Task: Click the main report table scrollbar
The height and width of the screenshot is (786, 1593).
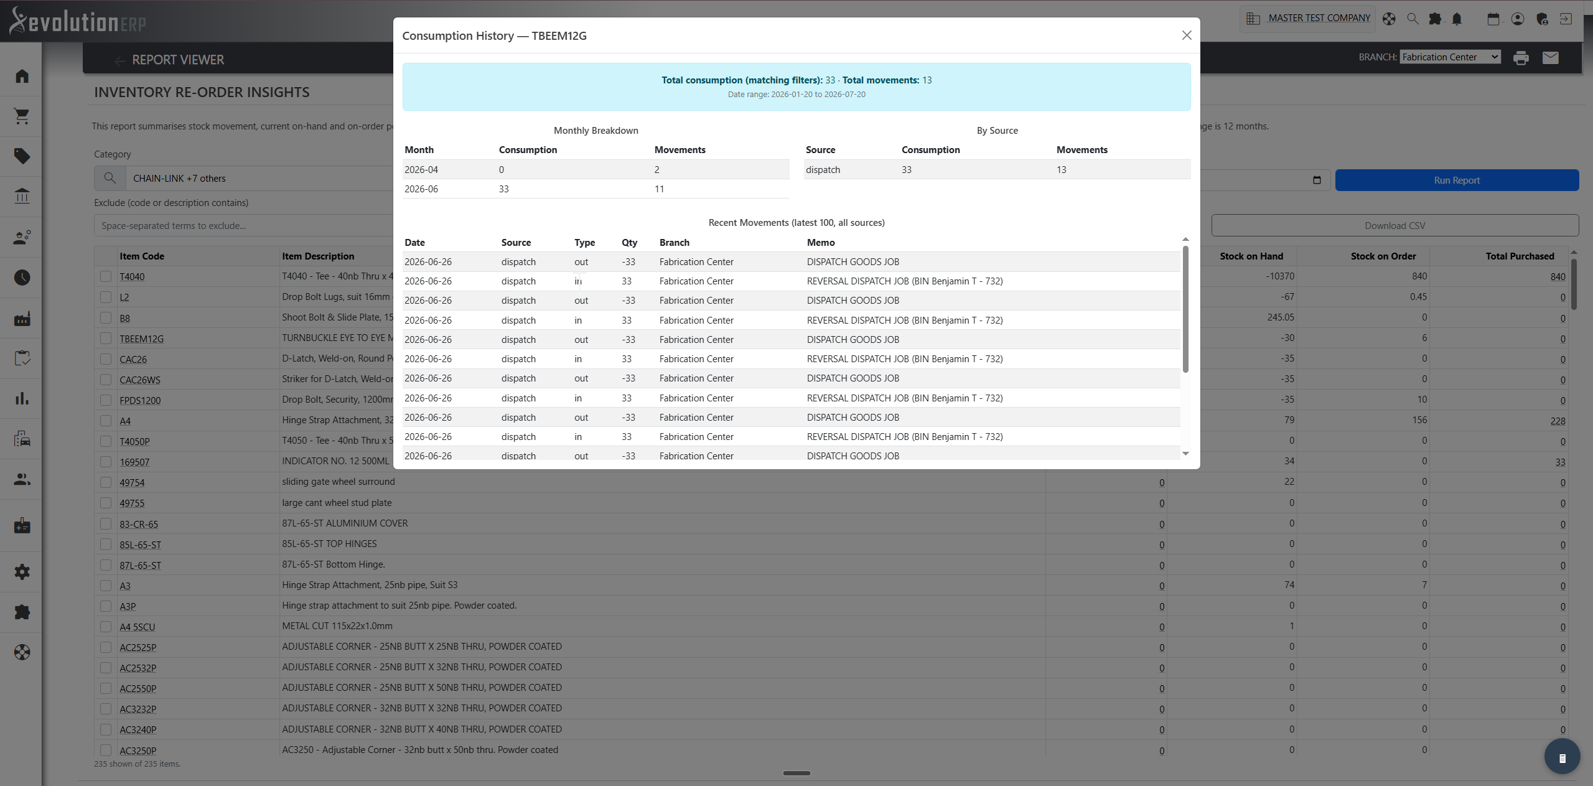Action: (1574, 284)
